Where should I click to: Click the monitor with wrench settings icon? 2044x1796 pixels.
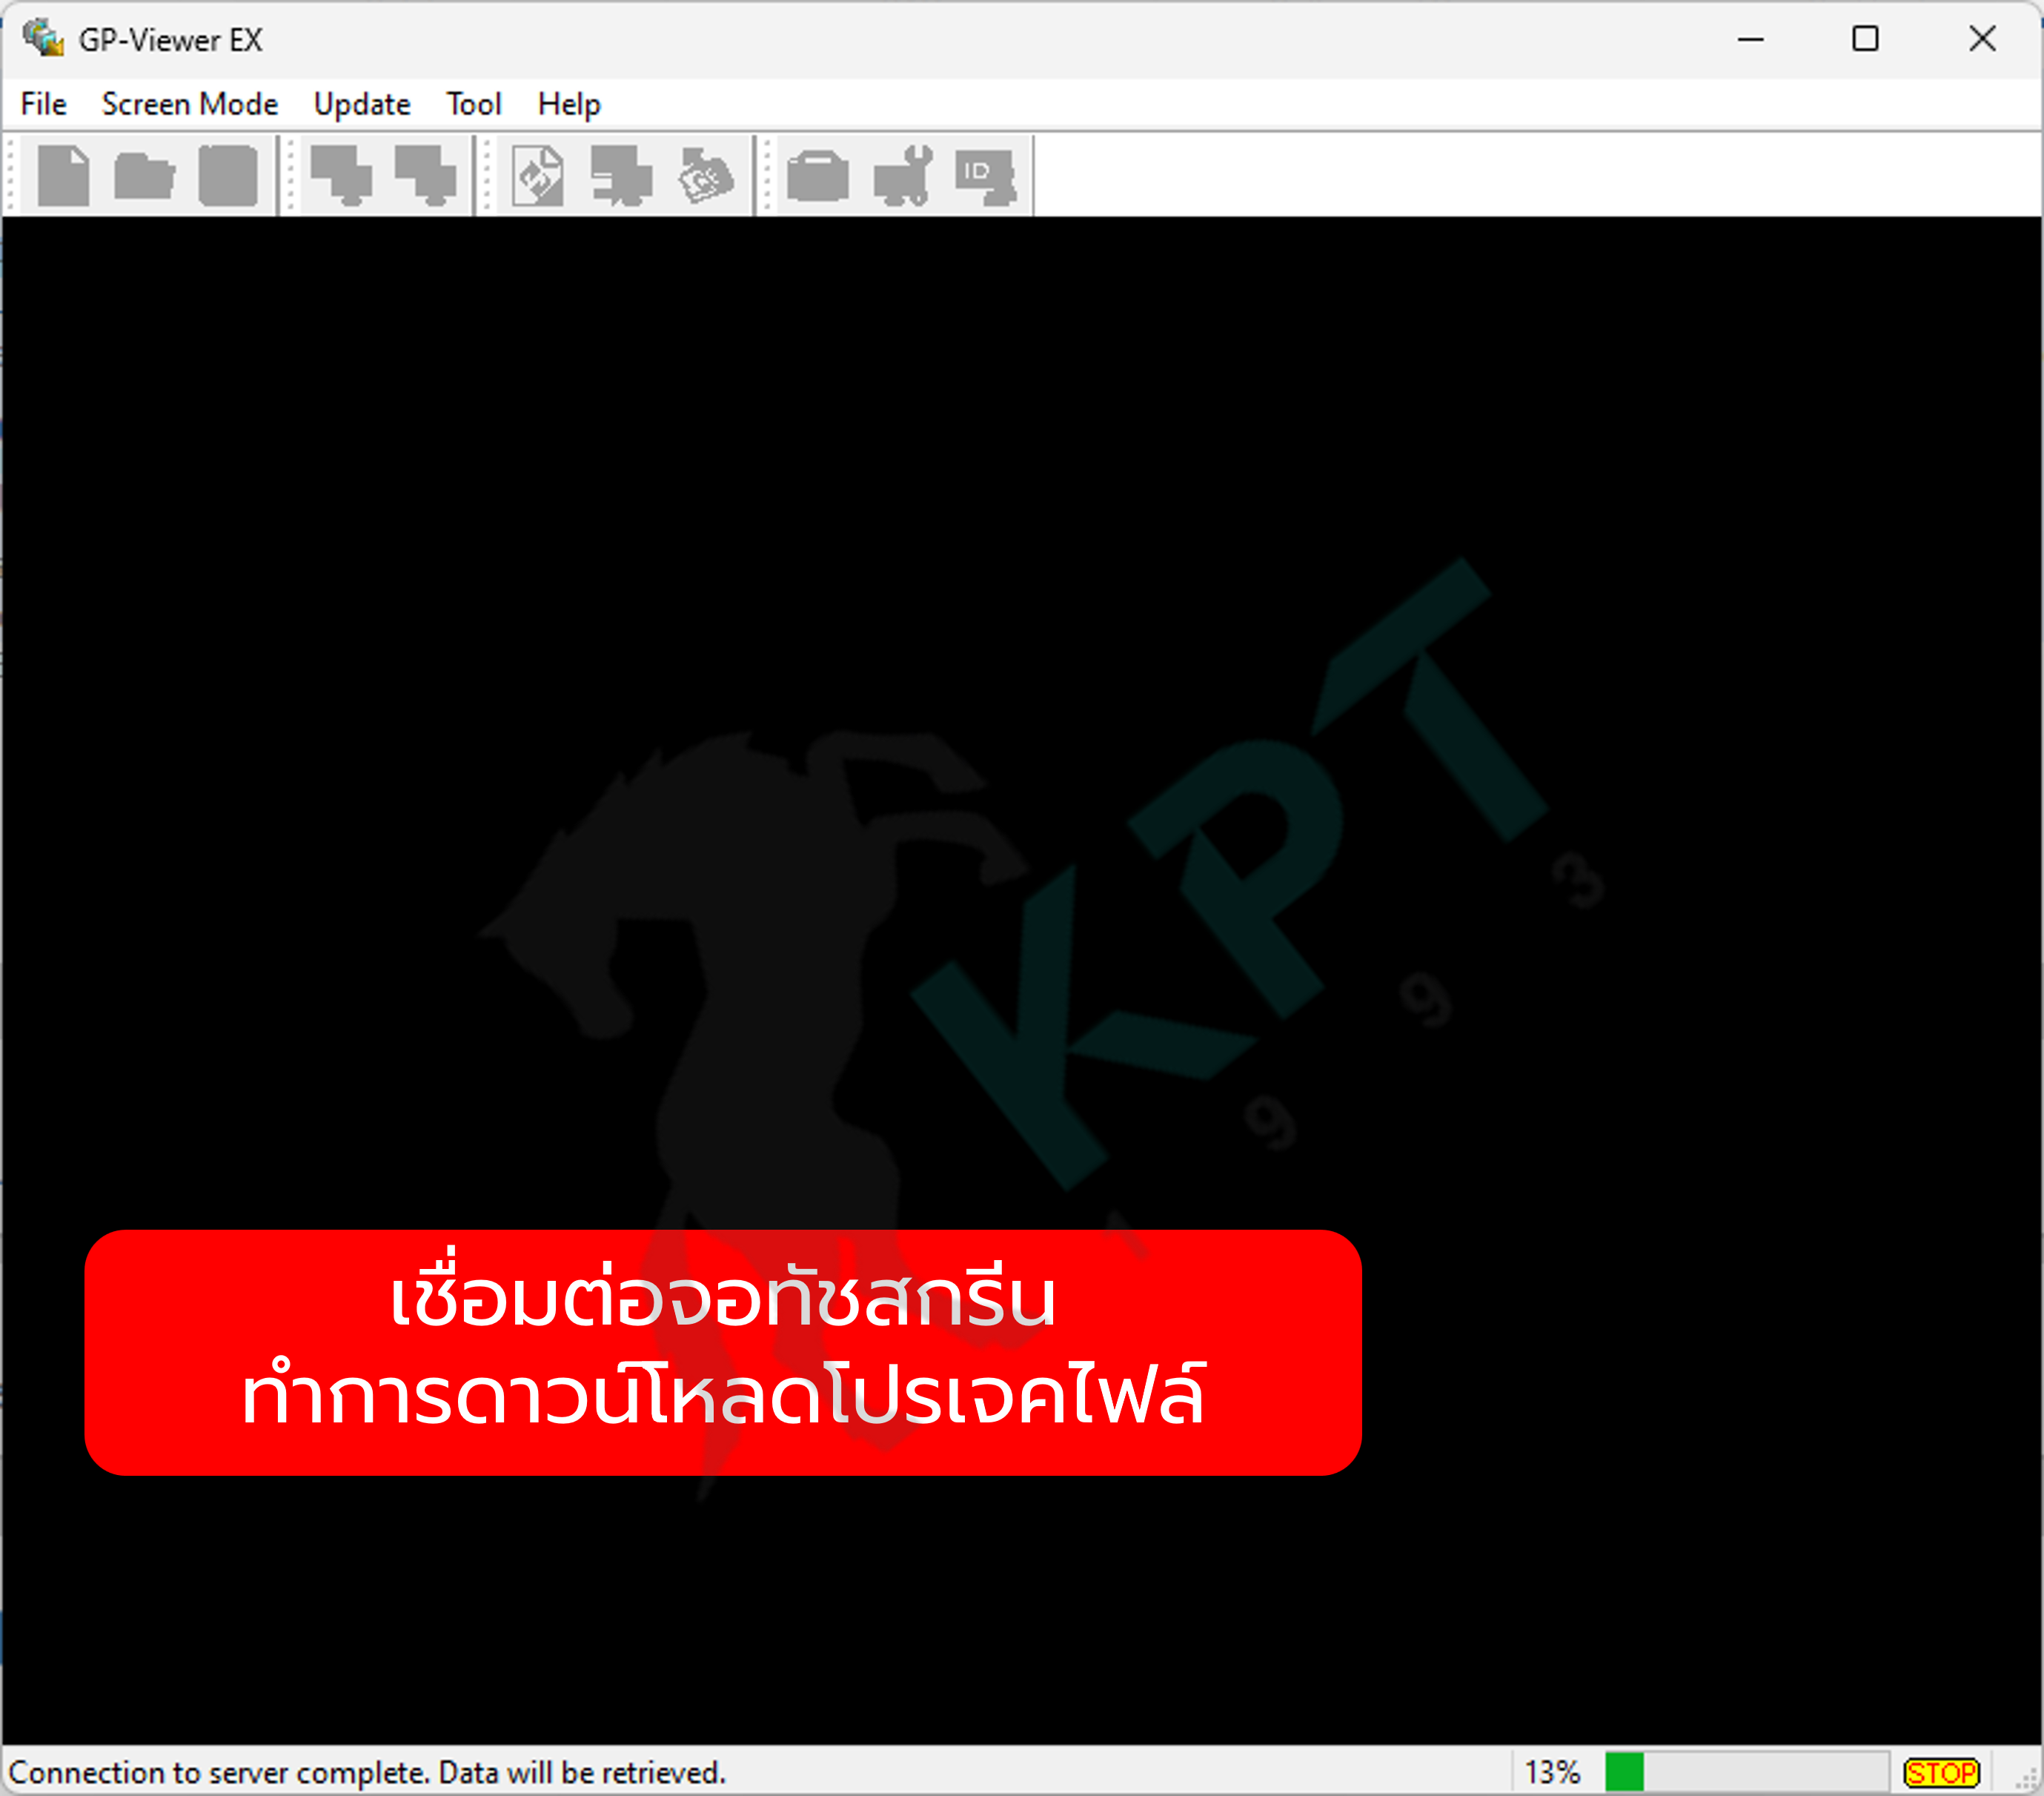point(903,176)
